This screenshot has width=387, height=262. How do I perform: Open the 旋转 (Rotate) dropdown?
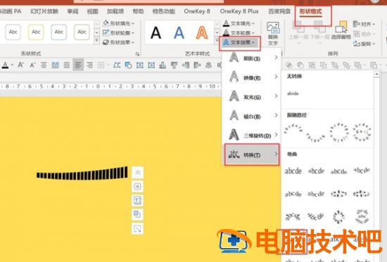coord(364,44)
